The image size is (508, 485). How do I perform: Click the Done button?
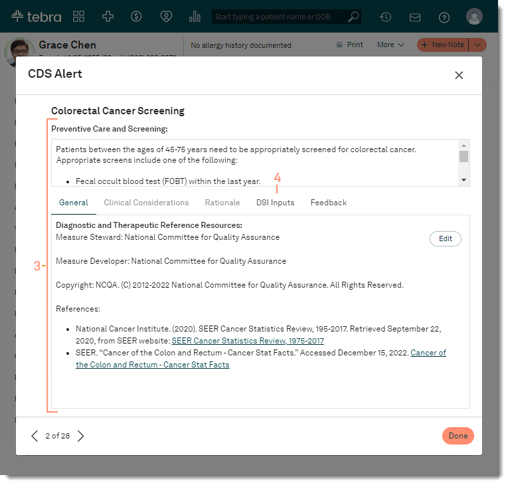coord(458,436)
